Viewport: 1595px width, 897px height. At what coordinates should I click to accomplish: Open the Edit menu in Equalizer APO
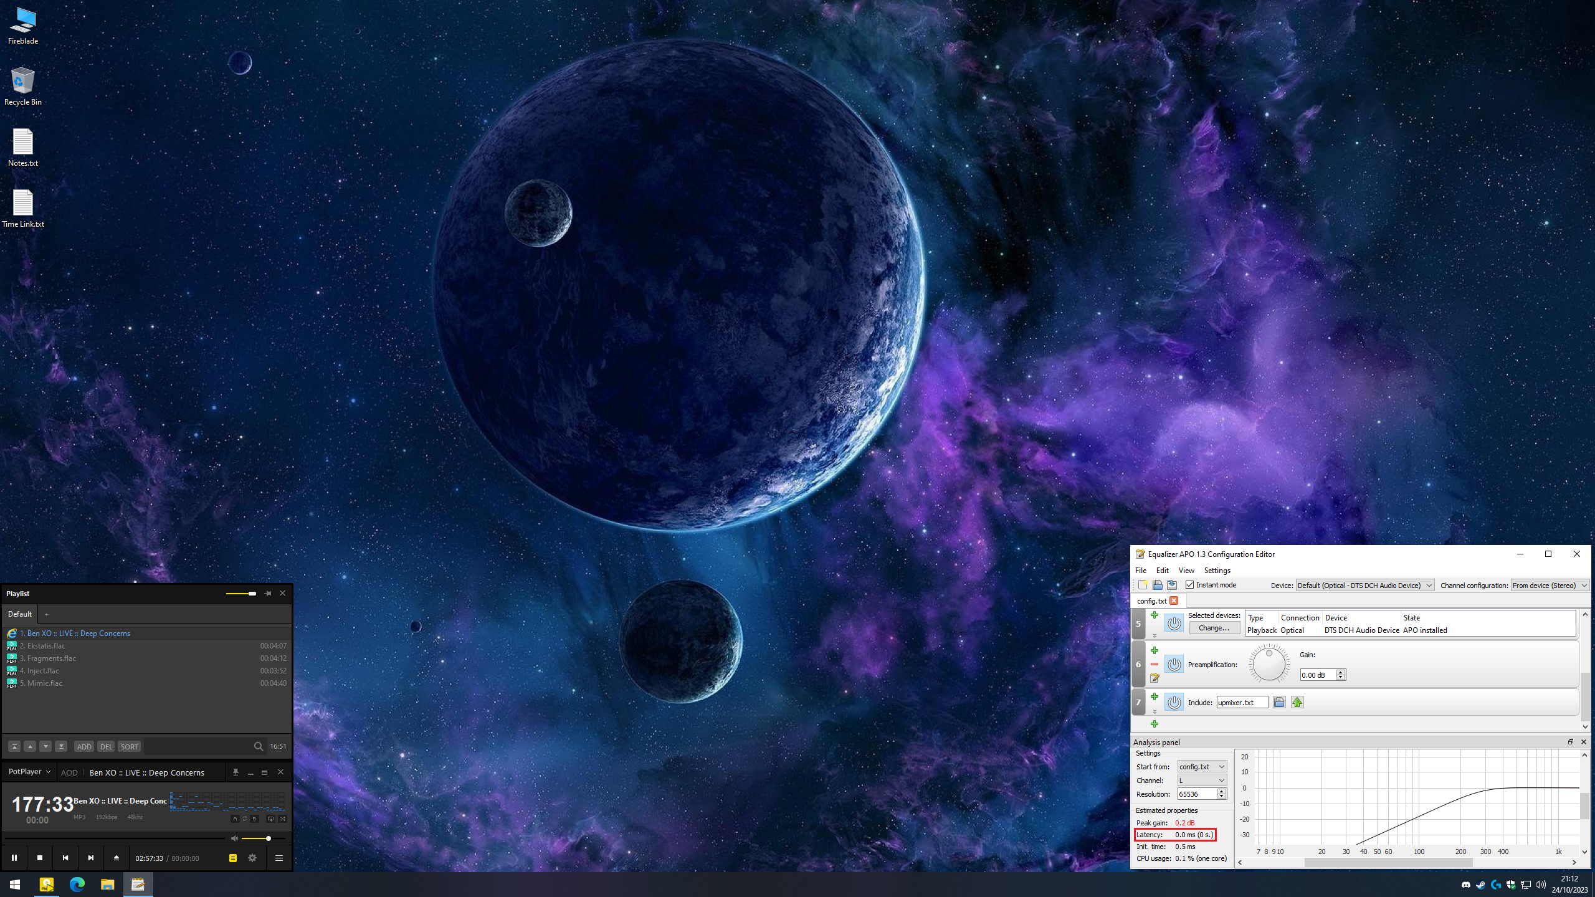pos(1163,571)
